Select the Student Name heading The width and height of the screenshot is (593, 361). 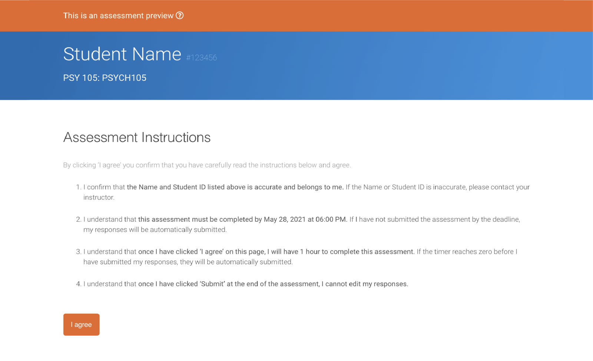pos(122,54)
